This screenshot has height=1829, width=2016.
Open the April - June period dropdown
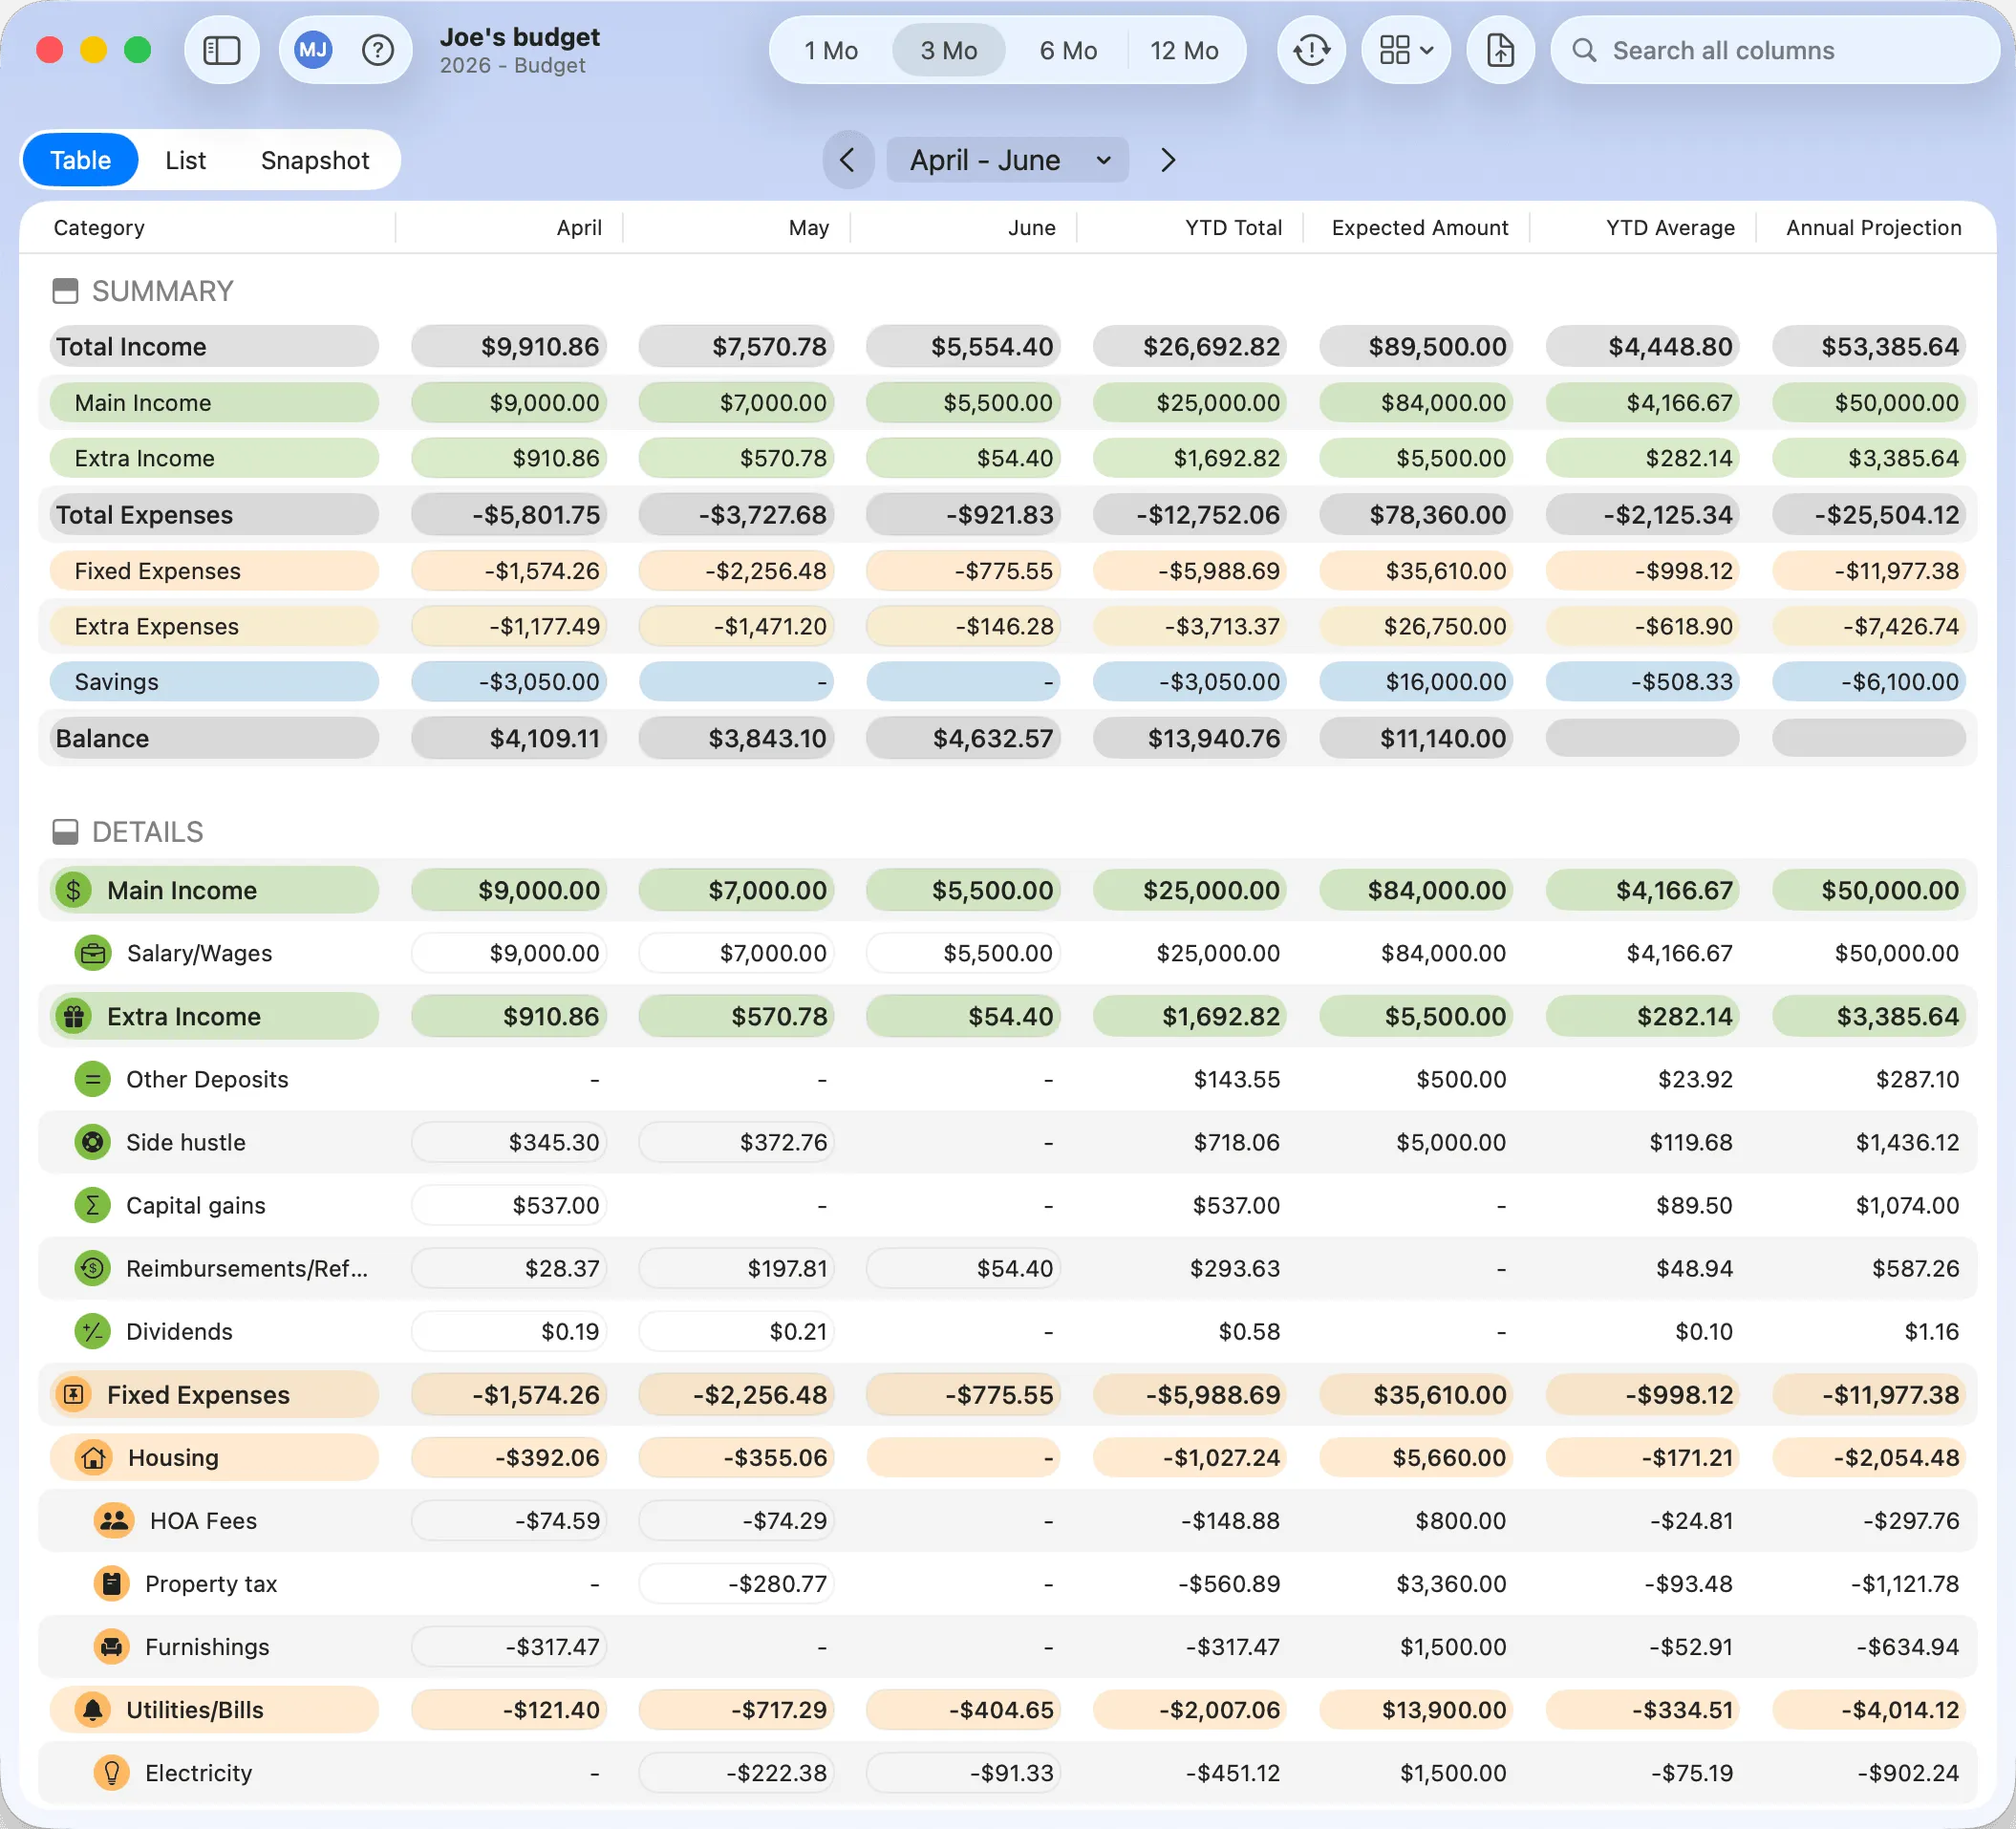click(x=1008, y=160)
